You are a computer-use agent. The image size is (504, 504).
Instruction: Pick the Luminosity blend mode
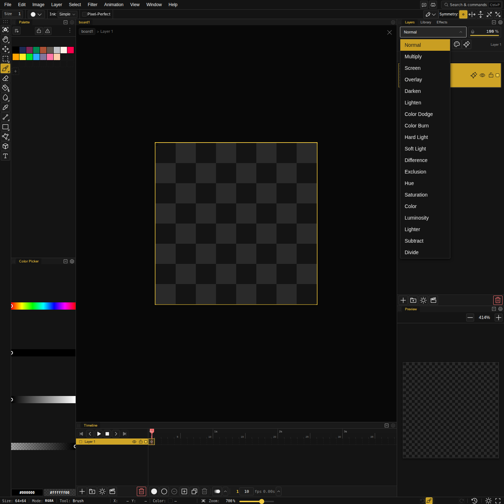[425, 218]
